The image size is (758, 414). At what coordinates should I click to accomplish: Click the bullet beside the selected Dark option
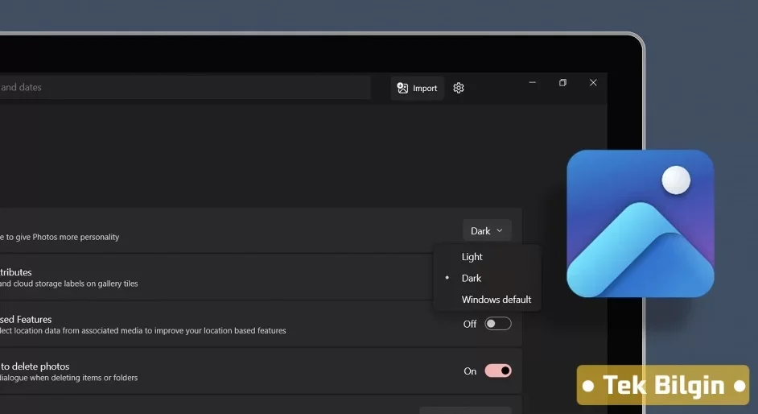pos(447,278)
